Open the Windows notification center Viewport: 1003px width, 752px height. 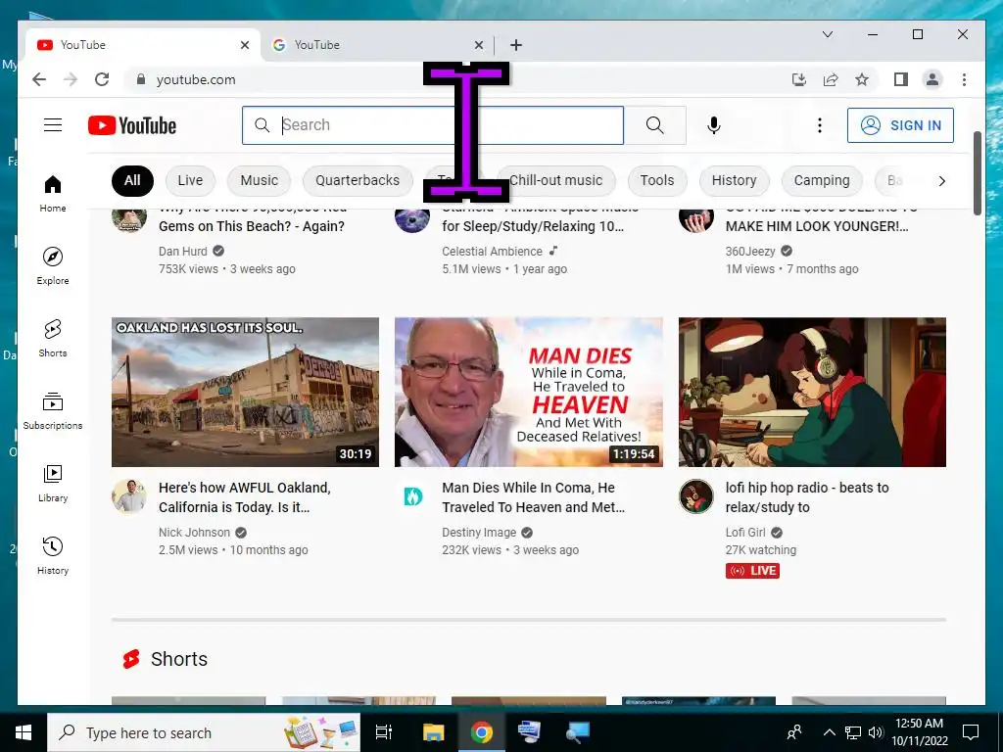coord(971,732)
